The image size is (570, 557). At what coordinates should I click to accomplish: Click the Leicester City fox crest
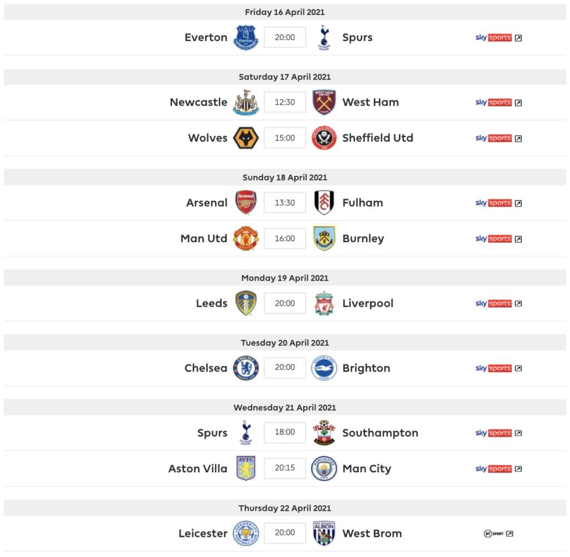point(245,534)
